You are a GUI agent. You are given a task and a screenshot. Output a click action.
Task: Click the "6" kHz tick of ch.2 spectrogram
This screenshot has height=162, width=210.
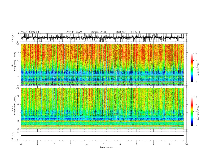point(19,105)
